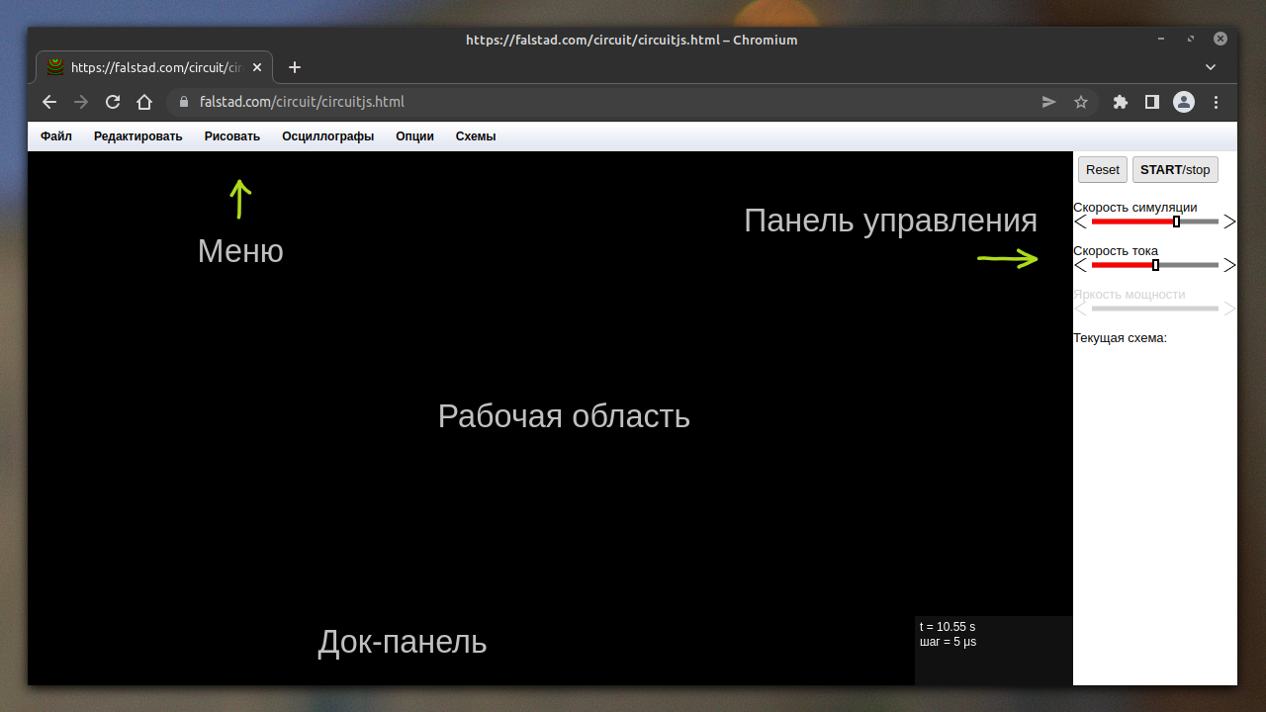
Task: Click the browser back arrow icon
Action: 49,102
